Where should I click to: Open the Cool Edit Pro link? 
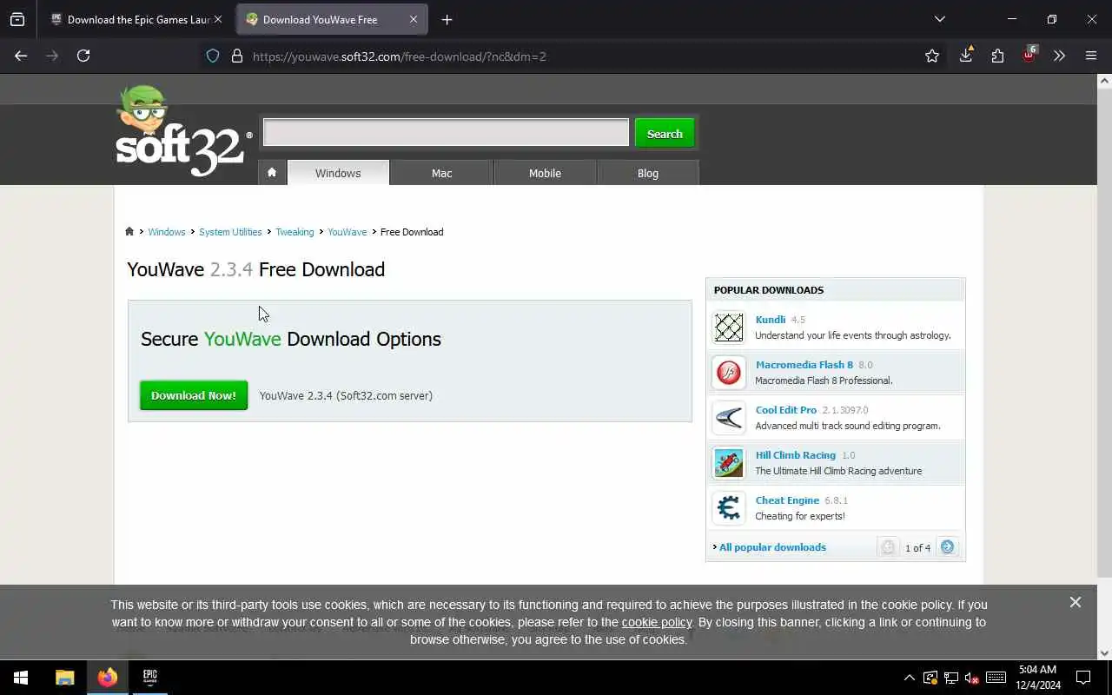pyautogui.click(x=786, y=410)
